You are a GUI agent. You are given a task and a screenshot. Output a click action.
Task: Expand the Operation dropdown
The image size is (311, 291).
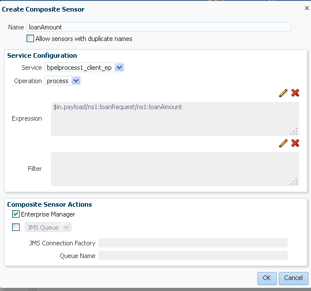76,81
